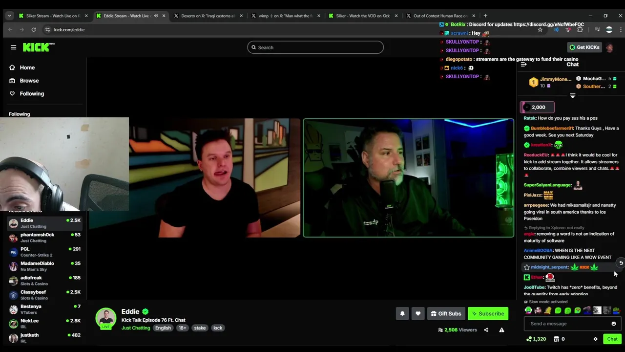This screenshot has width=625, height=352.
Task: Open PGL Counter-Strike 2 channel
Action: click(x=45, y=252)
